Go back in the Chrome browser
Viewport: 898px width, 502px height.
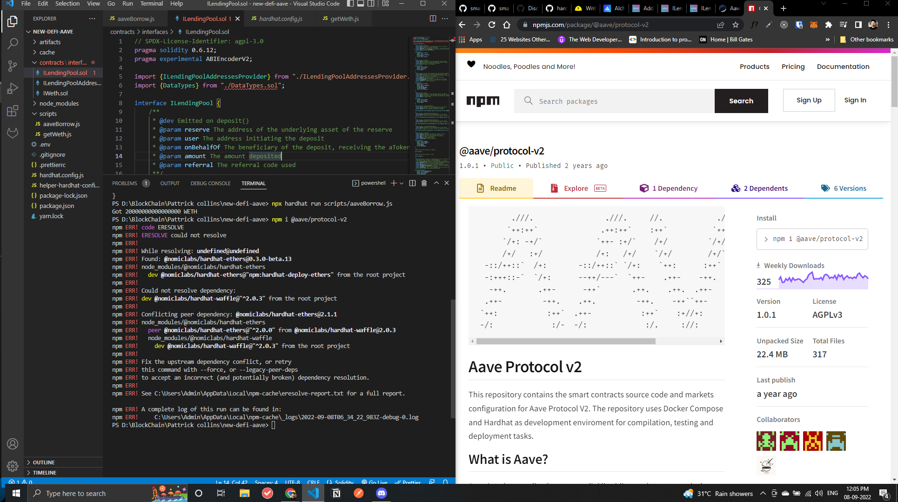click(x=462, y=25)
